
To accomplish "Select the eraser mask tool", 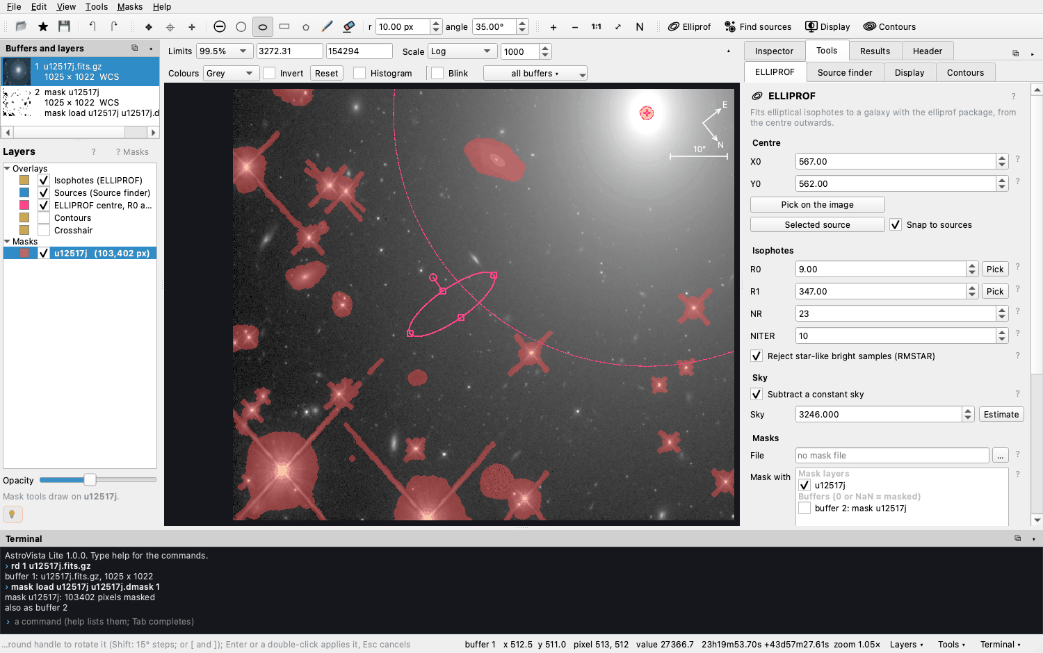I will (x=349, y=26).
